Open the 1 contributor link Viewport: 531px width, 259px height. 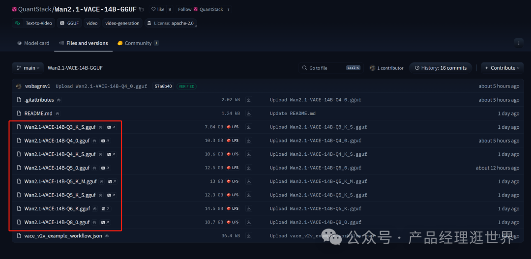coord(386,68)
